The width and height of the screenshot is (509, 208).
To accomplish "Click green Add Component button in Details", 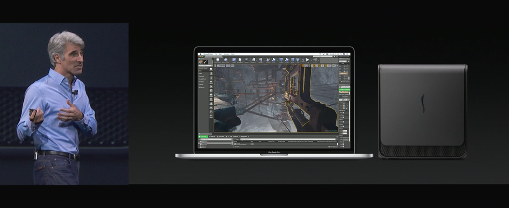I will [x=345, y=90].
